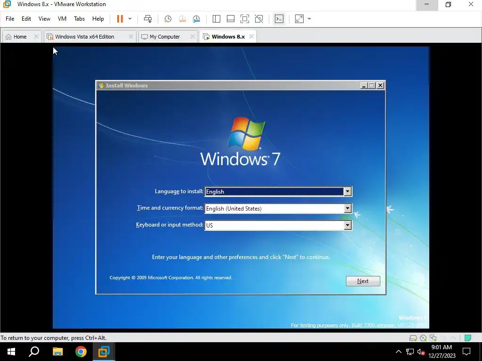Open the snapshot manager
The height and width of the screenshot is (361, 482).
click(x=196, y=19)
